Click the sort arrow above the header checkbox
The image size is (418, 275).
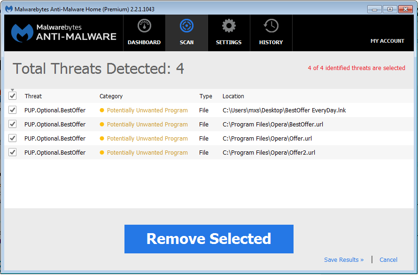pyautogui.click(x=13, y=90)
